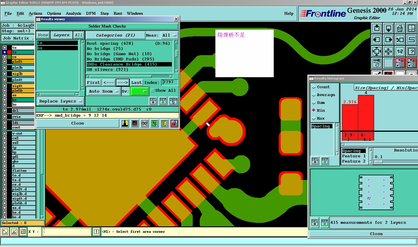Click the First result button
Screen dimensions: 418x247
[x=93, y=82]
